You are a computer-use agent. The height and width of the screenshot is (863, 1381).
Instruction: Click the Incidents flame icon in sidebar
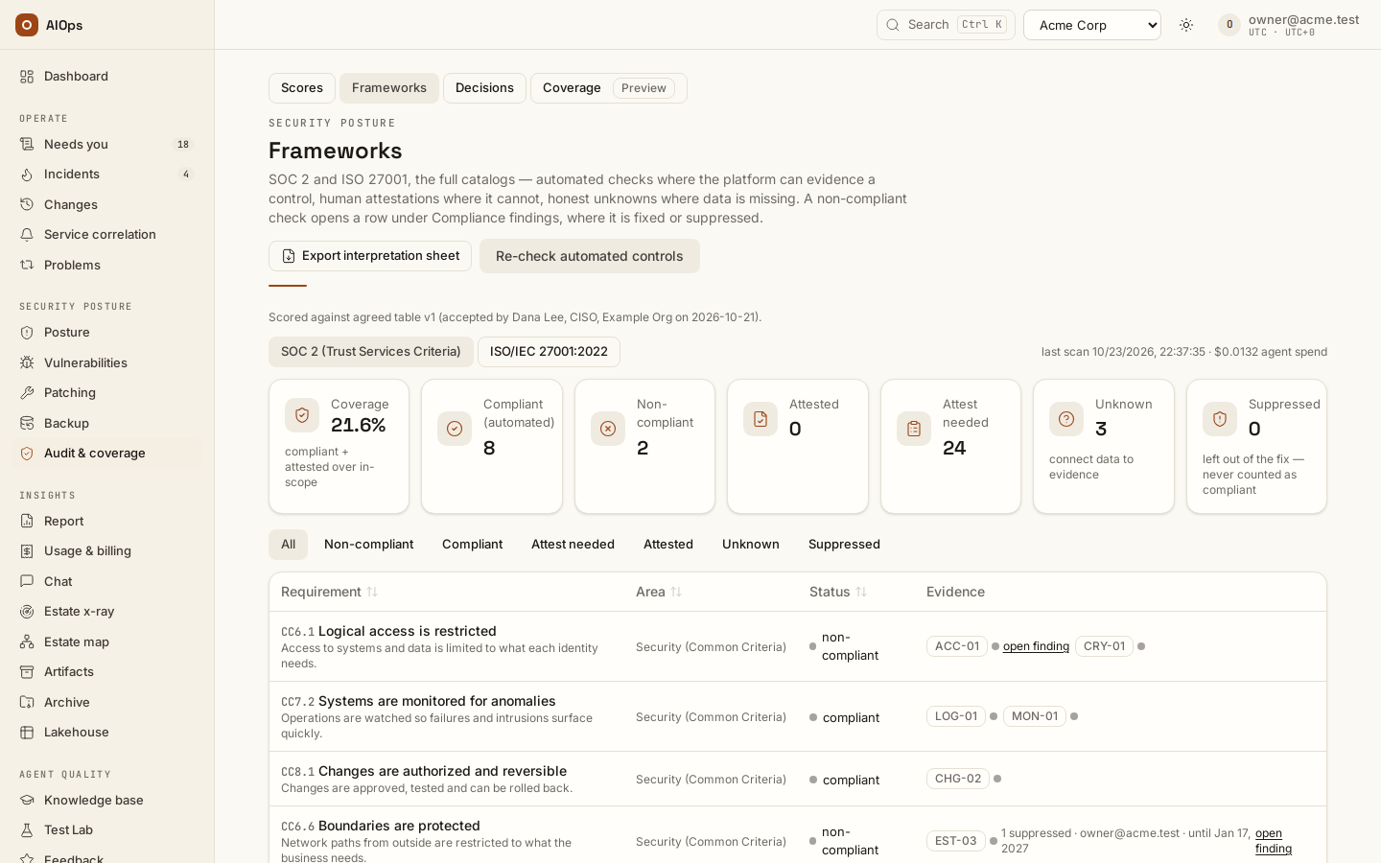click(x=27, y=174)
